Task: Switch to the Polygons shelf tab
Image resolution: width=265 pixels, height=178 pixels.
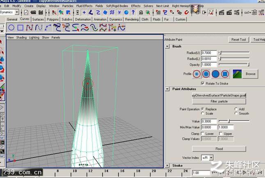Action: tap(53, 19)
